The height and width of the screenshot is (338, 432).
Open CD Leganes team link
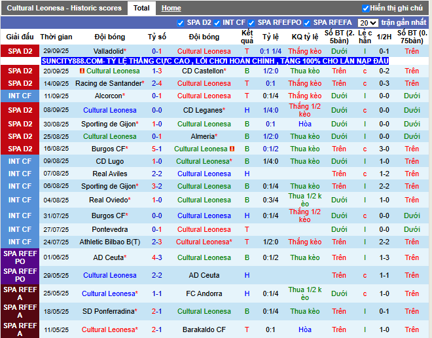click(x=204, y=110)
